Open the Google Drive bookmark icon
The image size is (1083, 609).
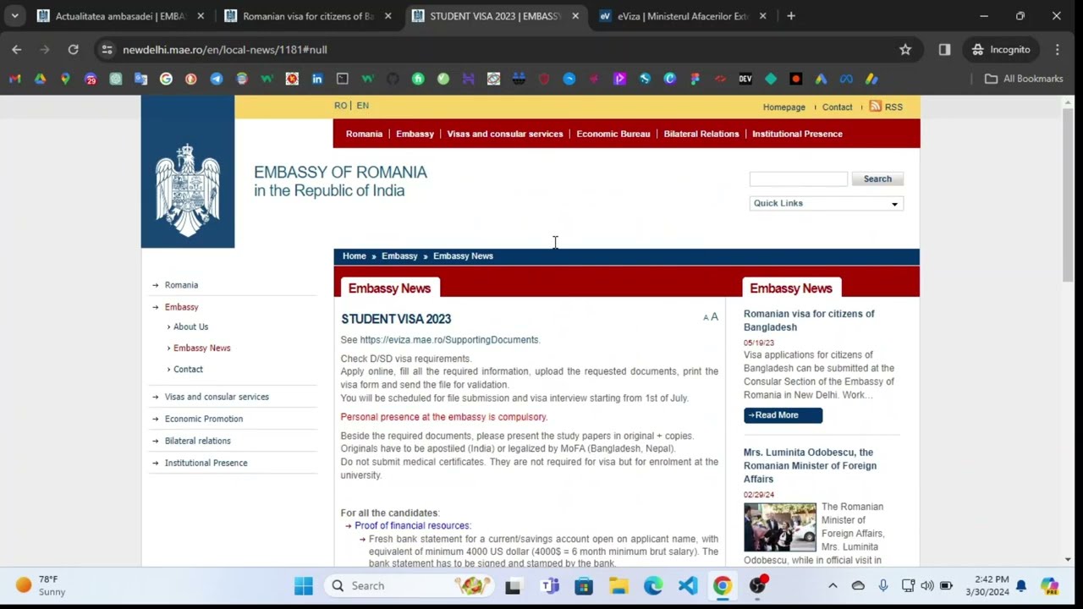click(x=40, y=79)
